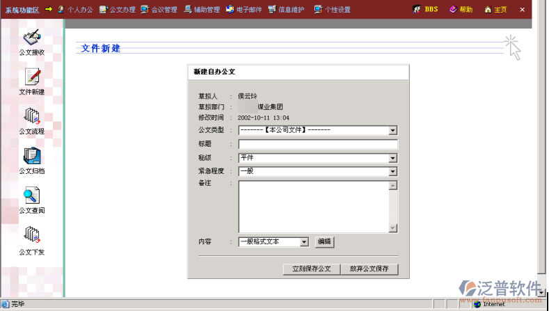Select the 信息维护 menu

287,10
